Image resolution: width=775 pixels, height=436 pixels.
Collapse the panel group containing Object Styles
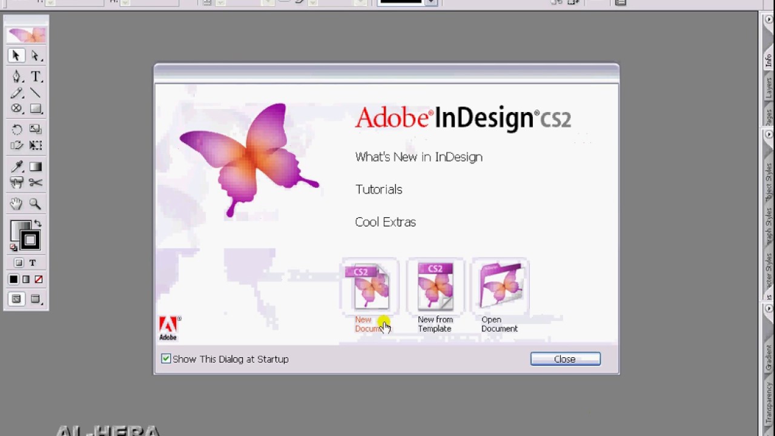coord(769,134)
